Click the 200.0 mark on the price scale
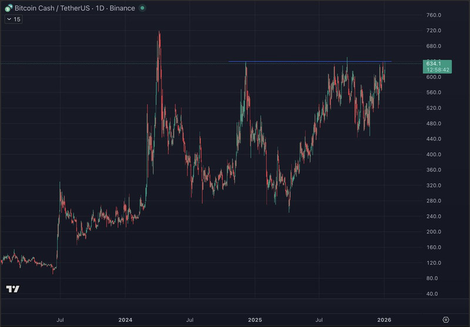 (x=434, y=232)
